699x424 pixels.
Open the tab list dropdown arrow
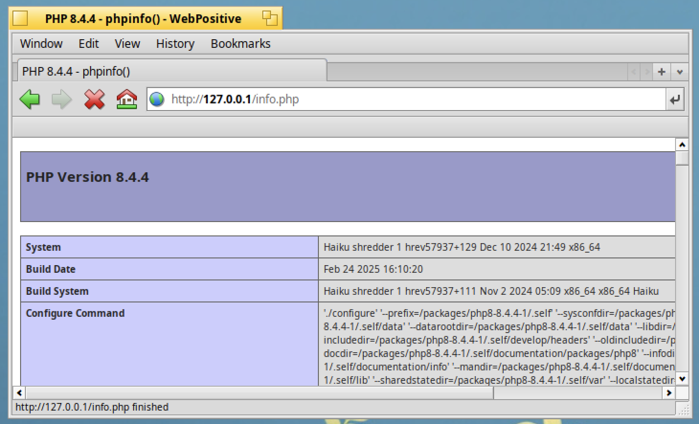[x=680, y=72]
